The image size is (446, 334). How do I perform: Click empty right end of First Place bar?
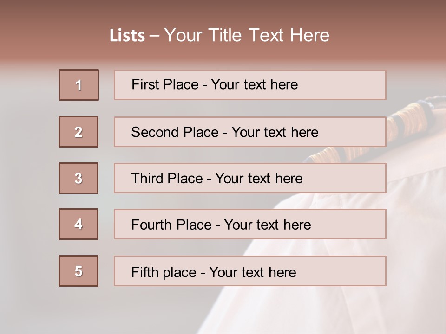[x=353, y=85]
